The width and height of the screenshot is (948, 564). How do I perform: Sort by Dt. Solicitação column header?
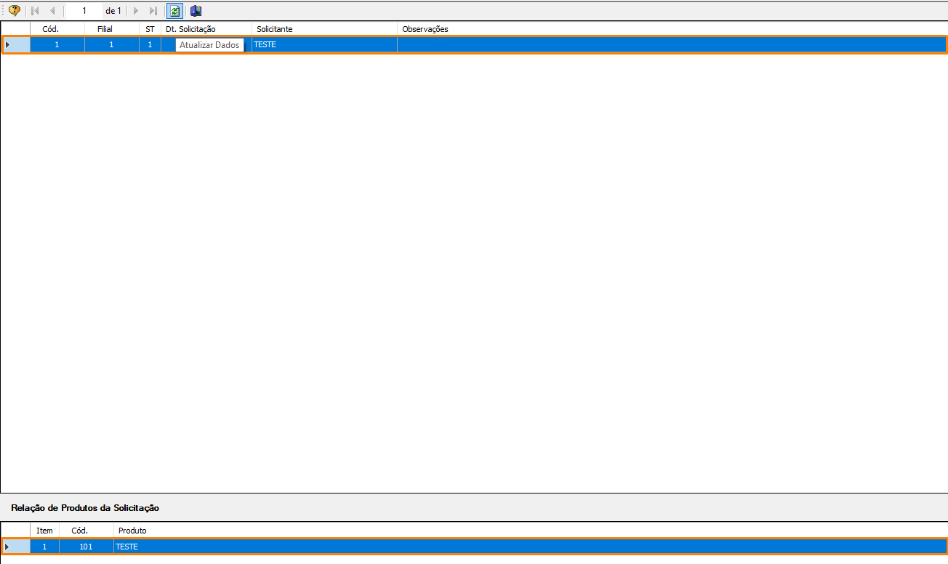[190, 29]
